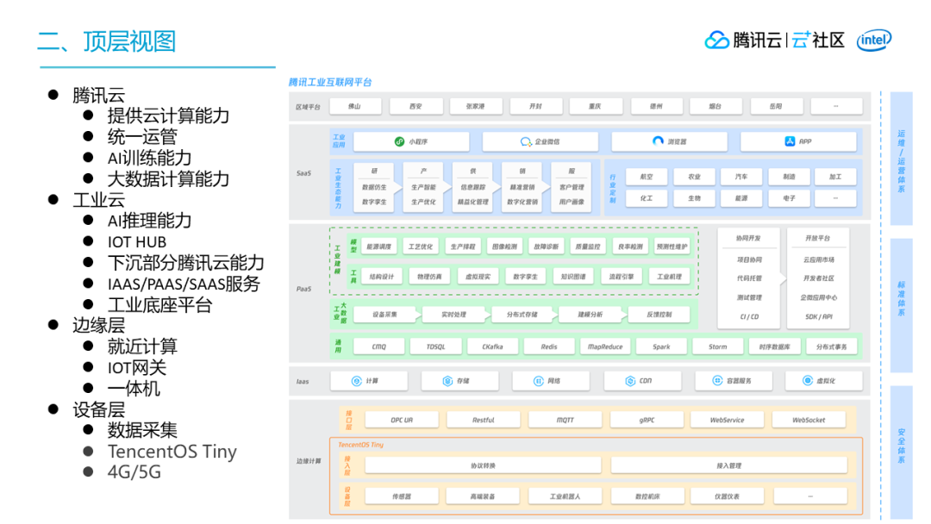Click the 容器服务 container icon
Screen dimensions: 931x524
pyautogui.click(x=717, y=380)
